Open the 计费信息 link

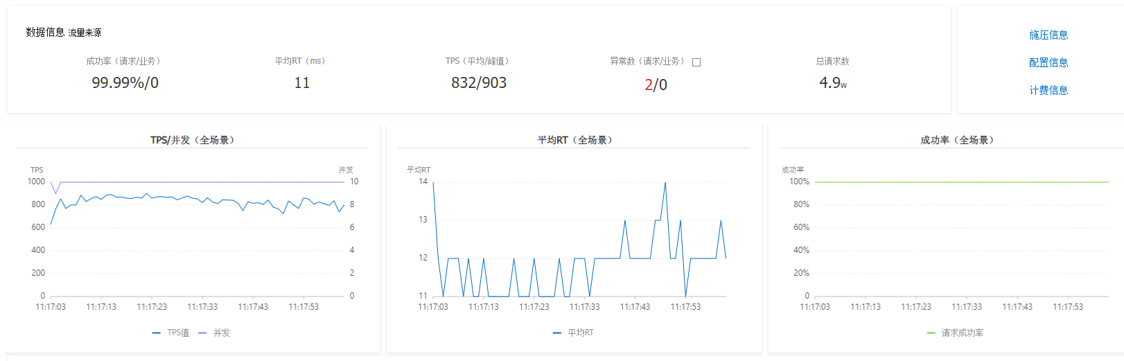(x=1048, y=90)
